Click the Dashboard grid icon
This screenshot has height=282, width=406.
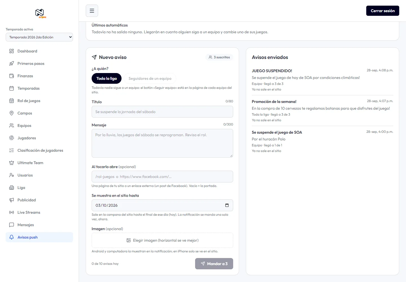[12, 51]
